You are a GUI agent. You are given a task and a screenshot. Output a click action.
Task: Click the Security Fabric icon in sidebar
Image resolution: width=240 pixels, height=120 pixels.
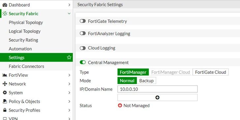(x=5, y=14)
